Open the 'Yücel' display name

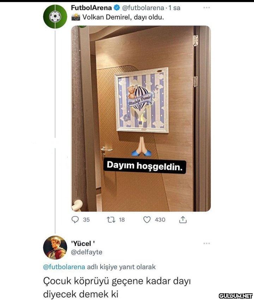pyautogui.click(x=83, y=244)
